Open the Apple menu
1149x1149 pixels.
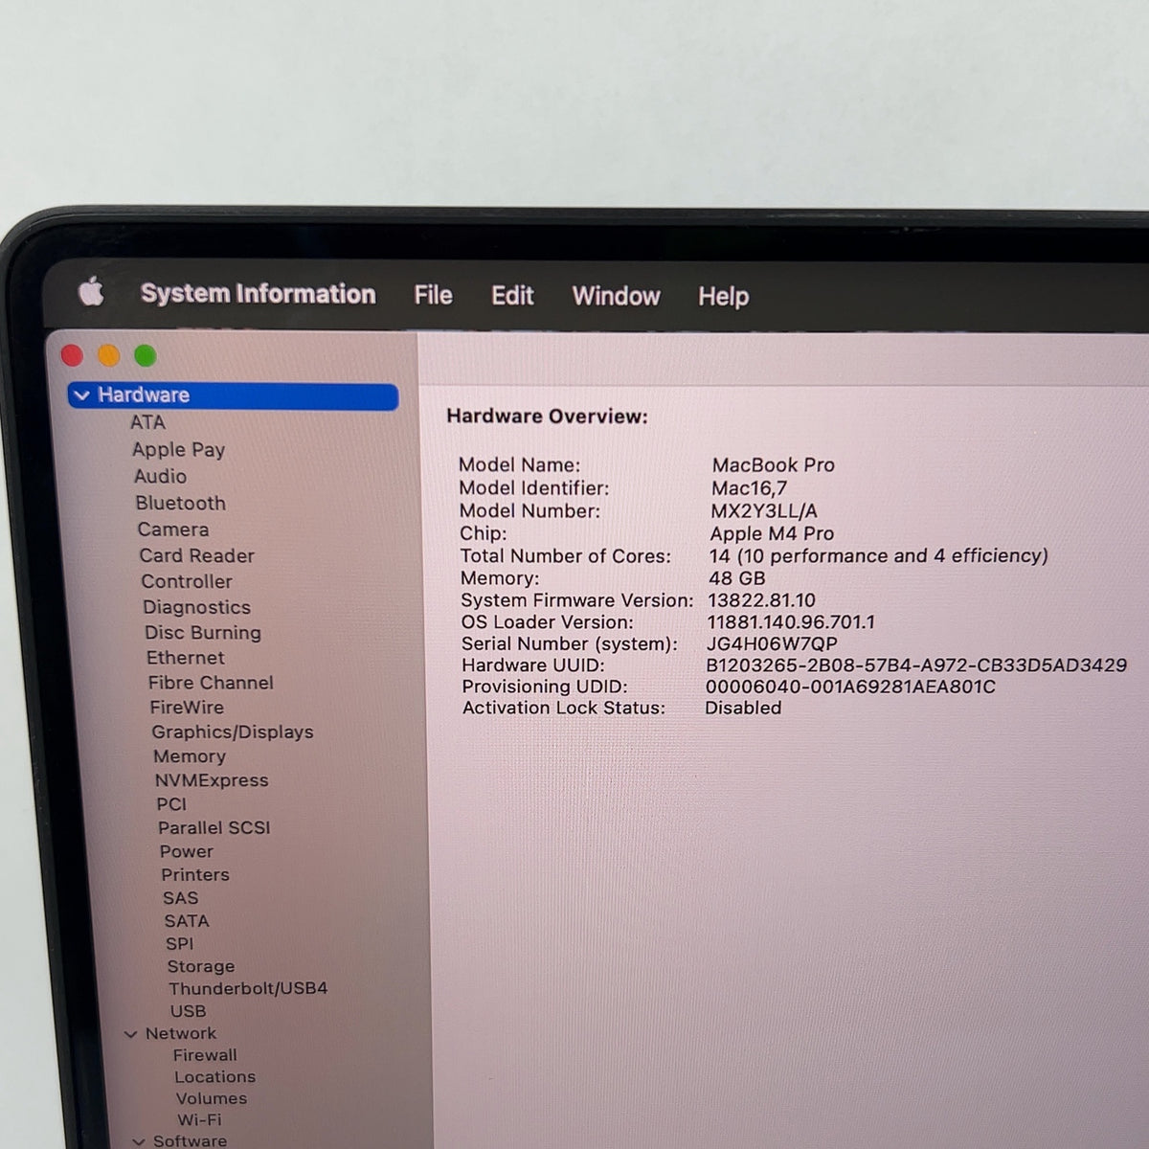[x=91, y=291]
